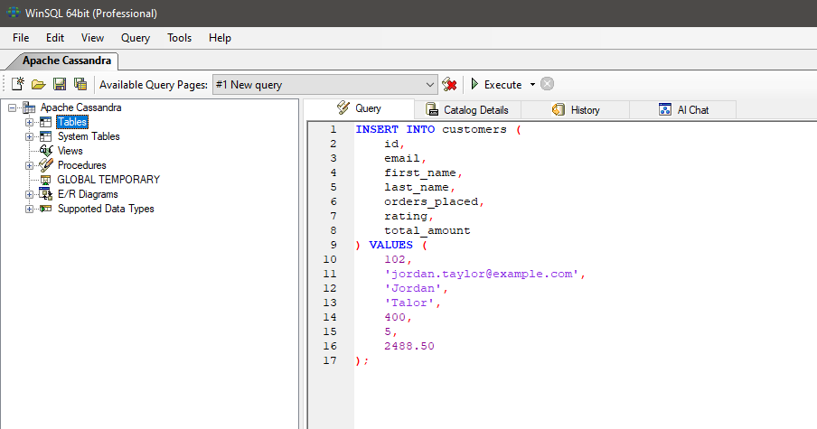Click 'total_amount' on line 8
Image resolution: width=817 pixels, height=429 pixels.
click(x=427, y=230)
